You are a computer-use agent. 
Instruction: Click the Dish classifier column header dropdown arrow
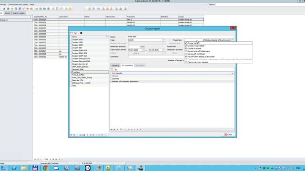tap(233, 73)
